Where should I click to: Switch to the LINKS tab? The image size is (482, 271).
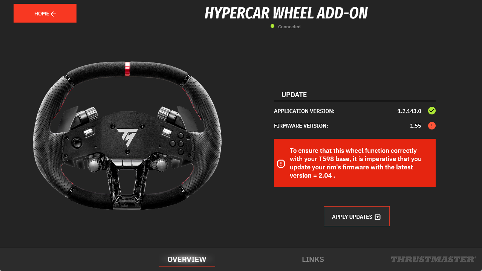click(313, 259)
